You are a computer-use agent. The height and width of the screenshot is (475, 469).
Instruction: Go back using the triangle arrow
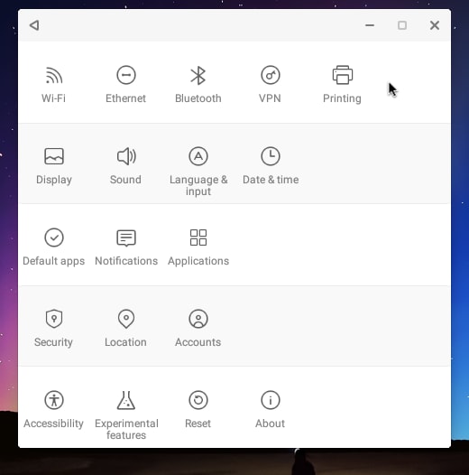pyautogui.click(x=34, y=25)
